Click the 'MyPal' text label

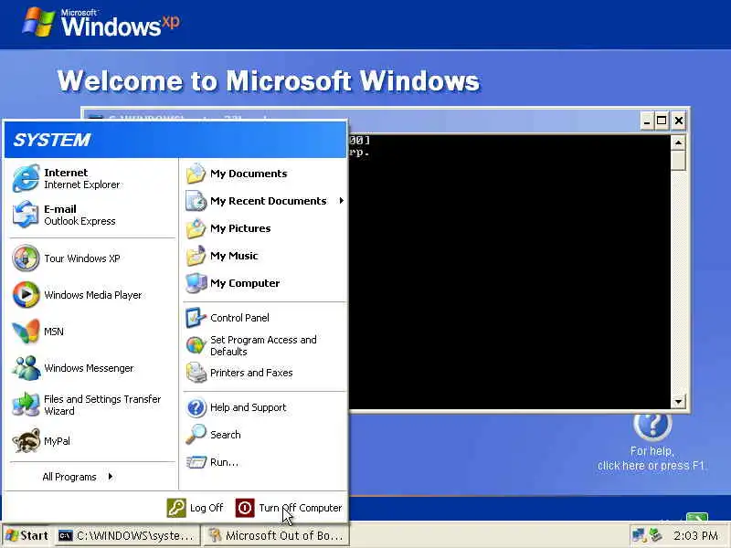57,441
